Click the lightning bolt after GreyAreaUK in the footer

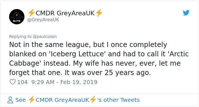click(93, 100)
